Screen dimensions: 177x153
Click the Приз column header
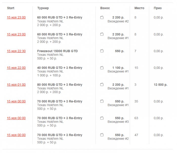(x=158, y=8)
